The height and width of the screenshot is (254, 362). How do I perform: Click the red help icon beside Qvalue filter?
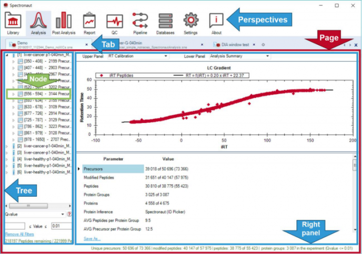(69, 215)
